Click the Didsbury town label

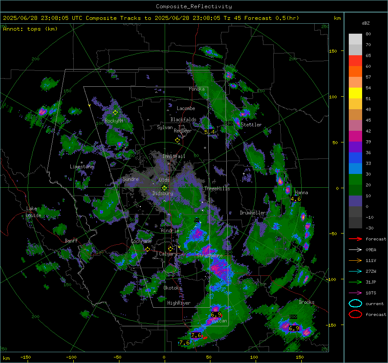tap(163, 193)
